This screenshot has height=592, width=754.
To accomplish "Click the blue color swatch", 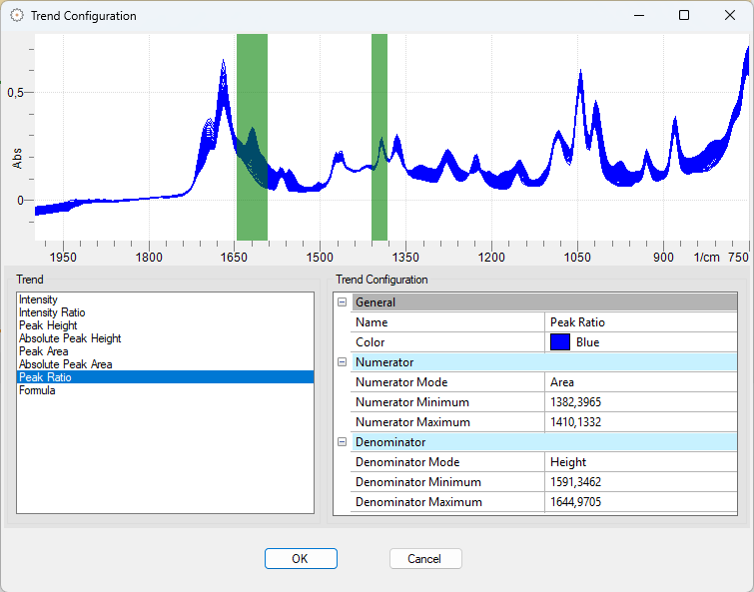I will tap(560, 342).
